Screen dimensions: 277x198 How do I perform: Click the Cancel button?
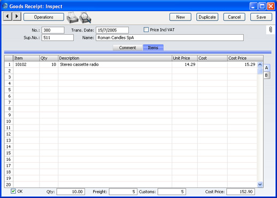tap(234, 17)
